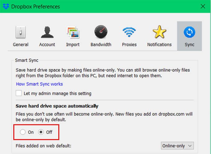
Task: Open the How Smart Sync works link
Action: (x=39, y=84)
